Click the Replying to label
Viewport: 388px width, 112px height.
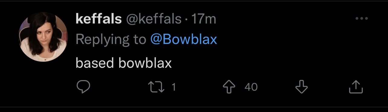click(x=111, y=39)
